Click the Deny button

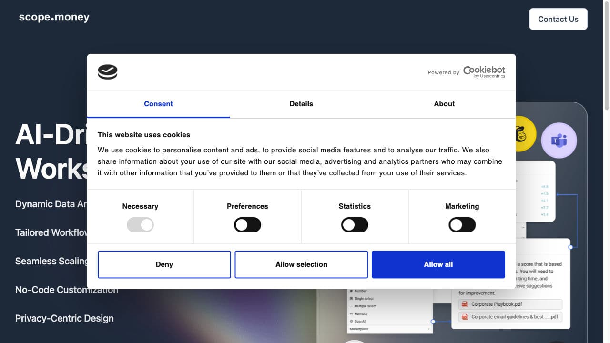(x=164, y=264)
